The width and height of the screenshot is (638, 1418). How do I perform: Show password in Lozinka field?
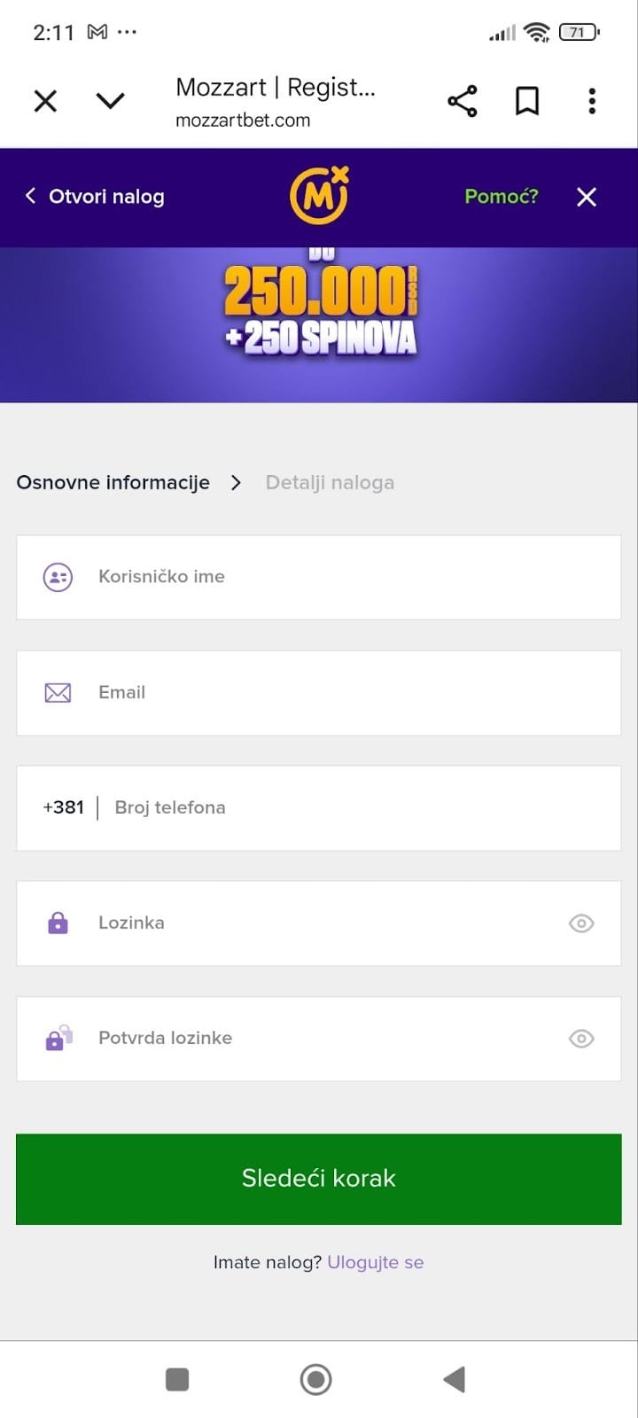pyautogui.click(x=581, y=923)
